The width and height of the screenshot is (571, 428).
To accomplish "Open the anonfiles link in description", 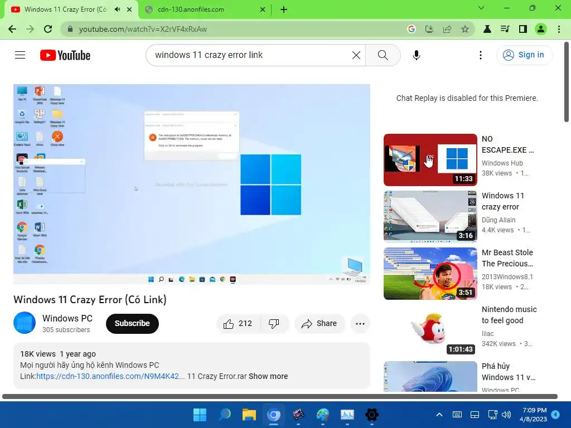I will click(x=110, y=376).
